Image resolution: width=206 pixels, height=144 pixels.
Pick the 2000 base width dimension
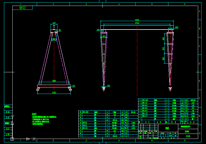click(54, 93)
